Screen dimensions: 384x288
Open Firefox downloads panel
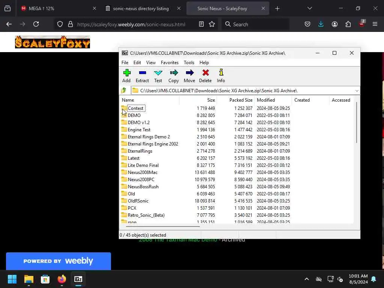pyautogui.click(x=321, y=24)
